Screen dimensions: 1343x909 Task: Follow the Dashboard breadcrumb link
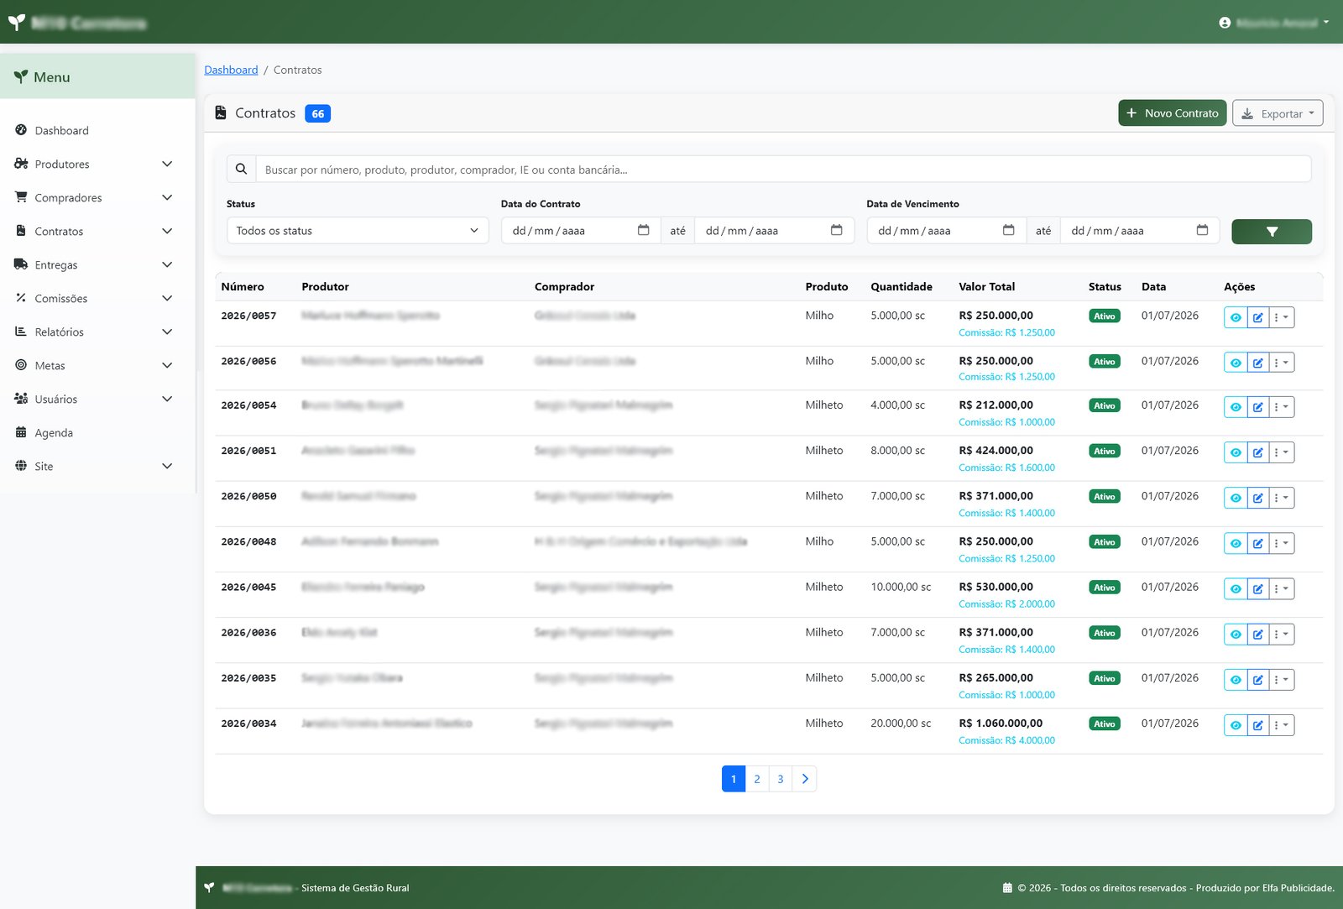point(231,70)
